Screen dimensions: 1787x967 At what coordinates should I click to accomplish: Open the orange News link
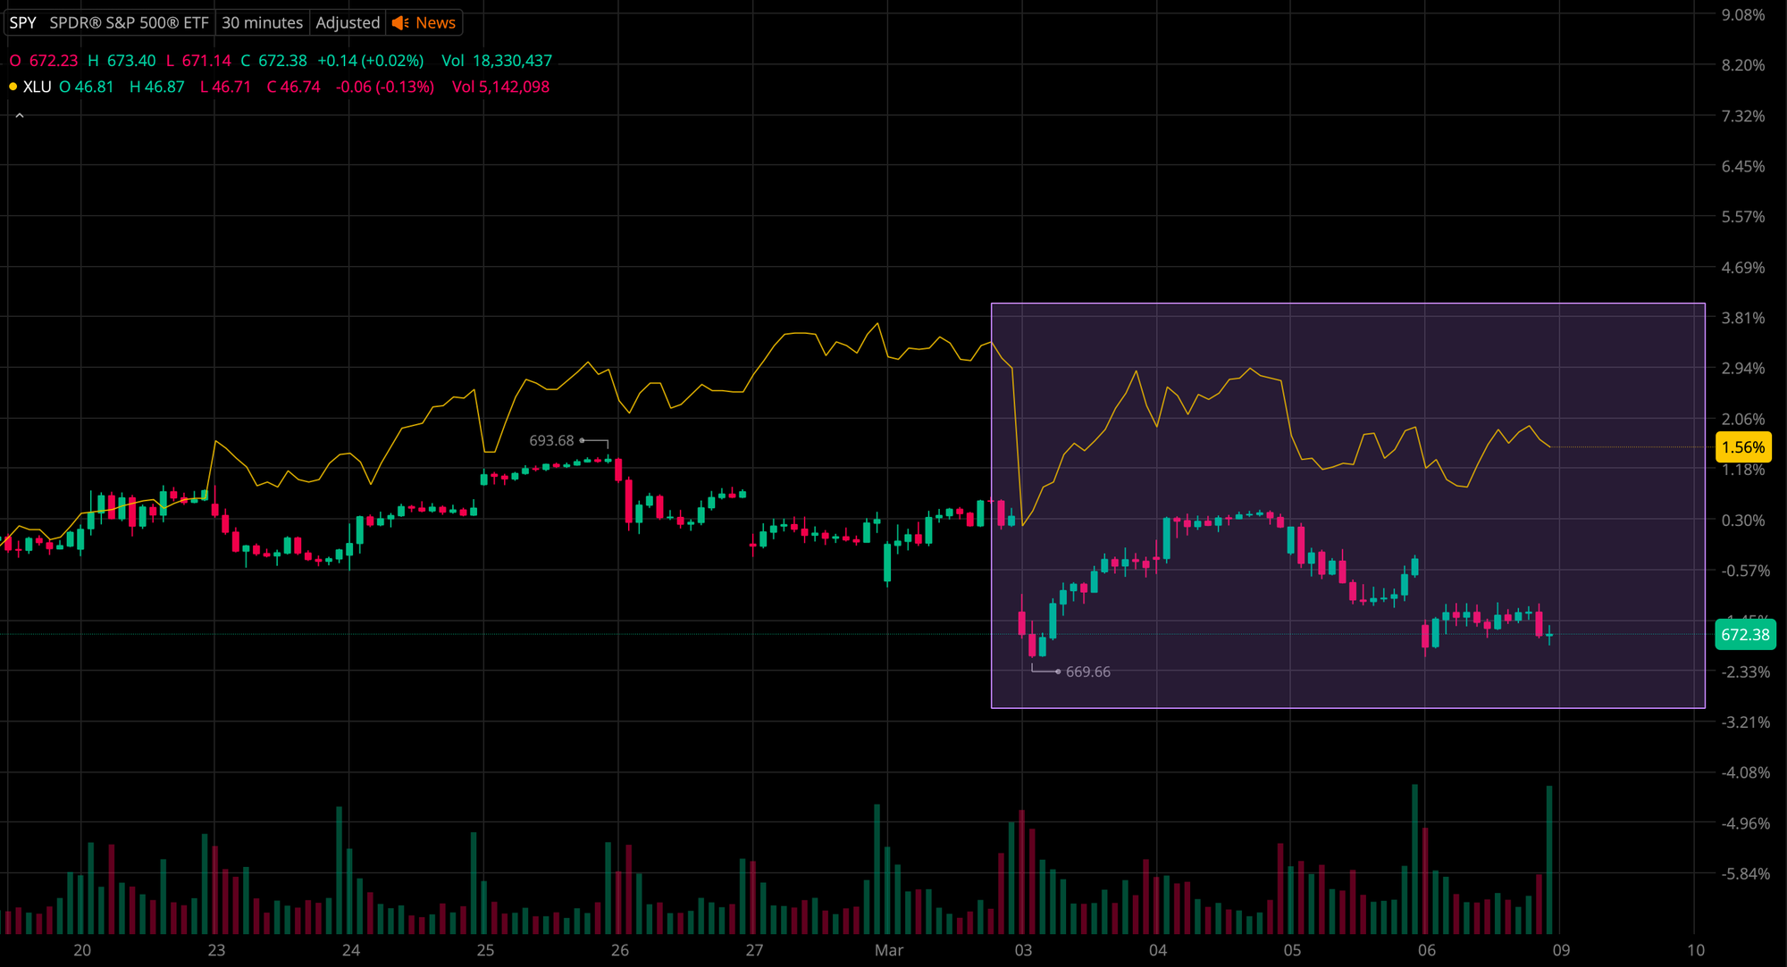[435, 23]
